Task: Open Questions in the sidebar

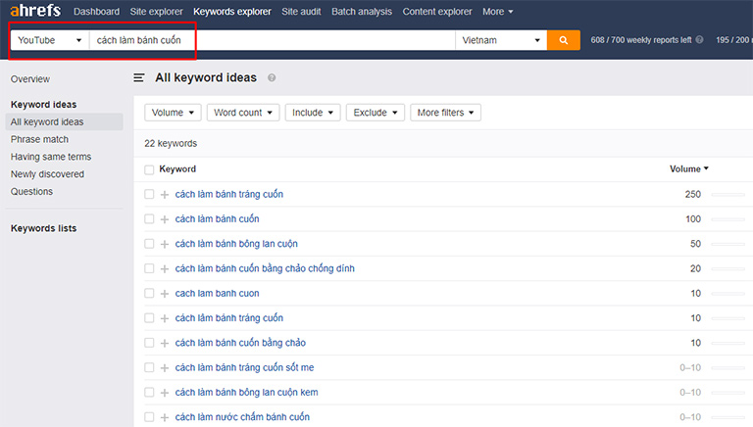Action: pos(31,191)
